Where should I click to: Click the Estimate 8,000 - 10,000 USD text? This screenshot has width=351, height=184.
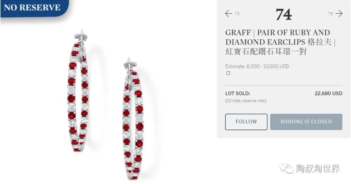pos(257,66)
